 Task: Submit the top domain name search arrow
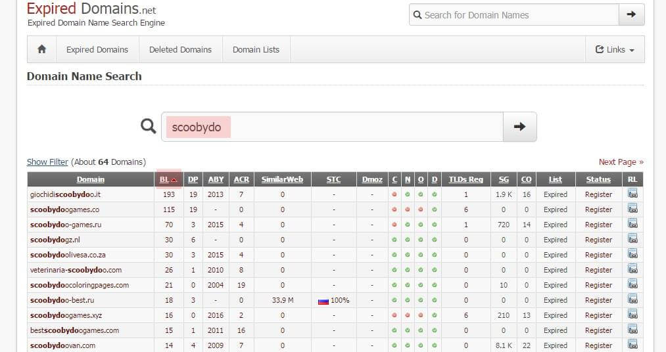[631, 14]
